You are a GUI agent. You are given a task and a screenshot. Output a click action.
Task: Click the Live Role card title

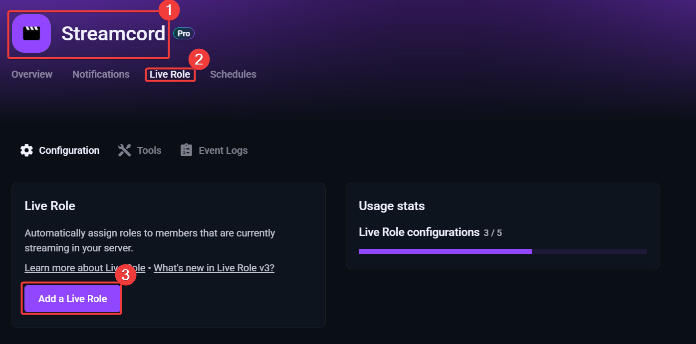point(49,205)
